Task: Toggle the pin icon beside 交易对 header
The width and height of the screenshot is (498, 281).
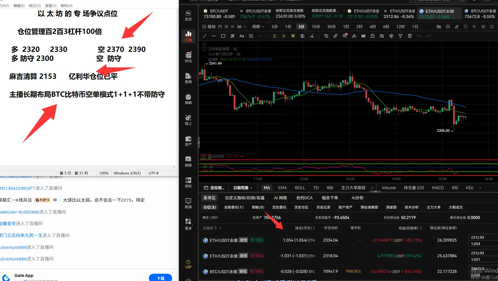Action: click(220, 228)
